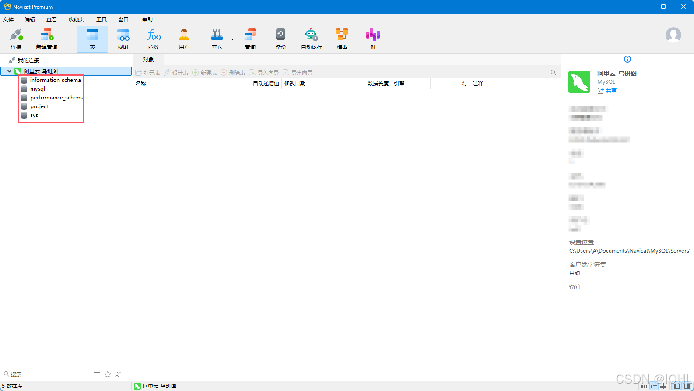Click the collapse-all arrows icon
Viewport: 694px width, 391px height.
click(x=118, y=374)
